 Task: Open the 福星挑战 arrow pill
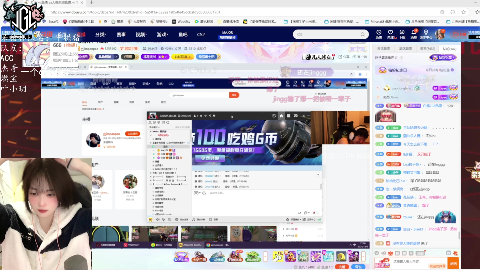[155, 57]
